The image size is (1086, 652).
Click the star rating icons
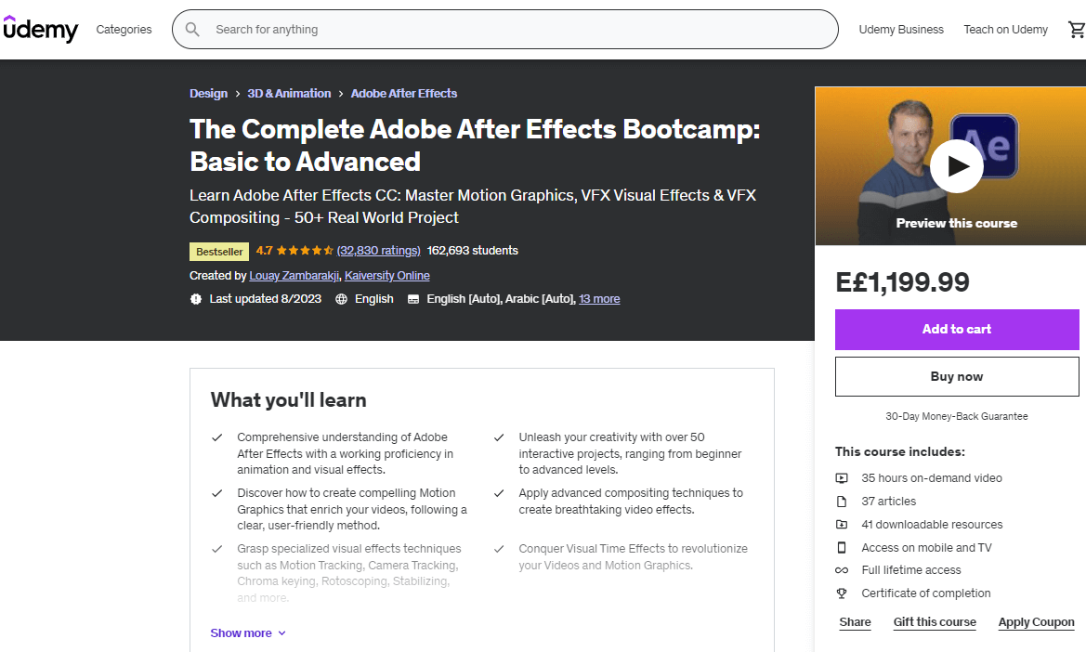tap(304, 251)
